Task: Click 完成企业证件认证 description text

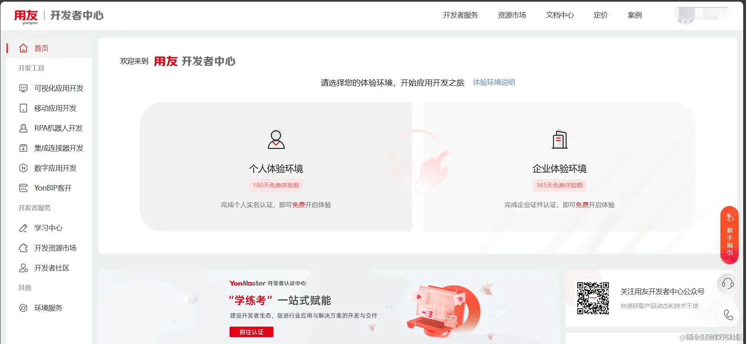Action: point(559,205)
